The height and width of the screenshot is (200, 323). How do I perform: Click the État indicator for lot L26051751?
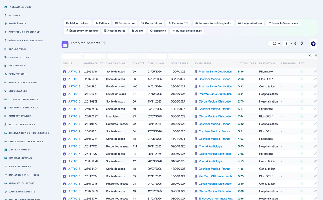pyautogui.click(x=302, y=131)
